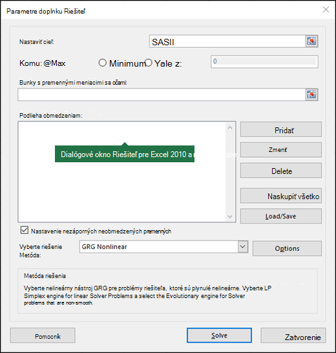The height and width of the screenshot is (353, 336).
Task: Click range selector icon for variable cells field
Action: coord(311,94)
